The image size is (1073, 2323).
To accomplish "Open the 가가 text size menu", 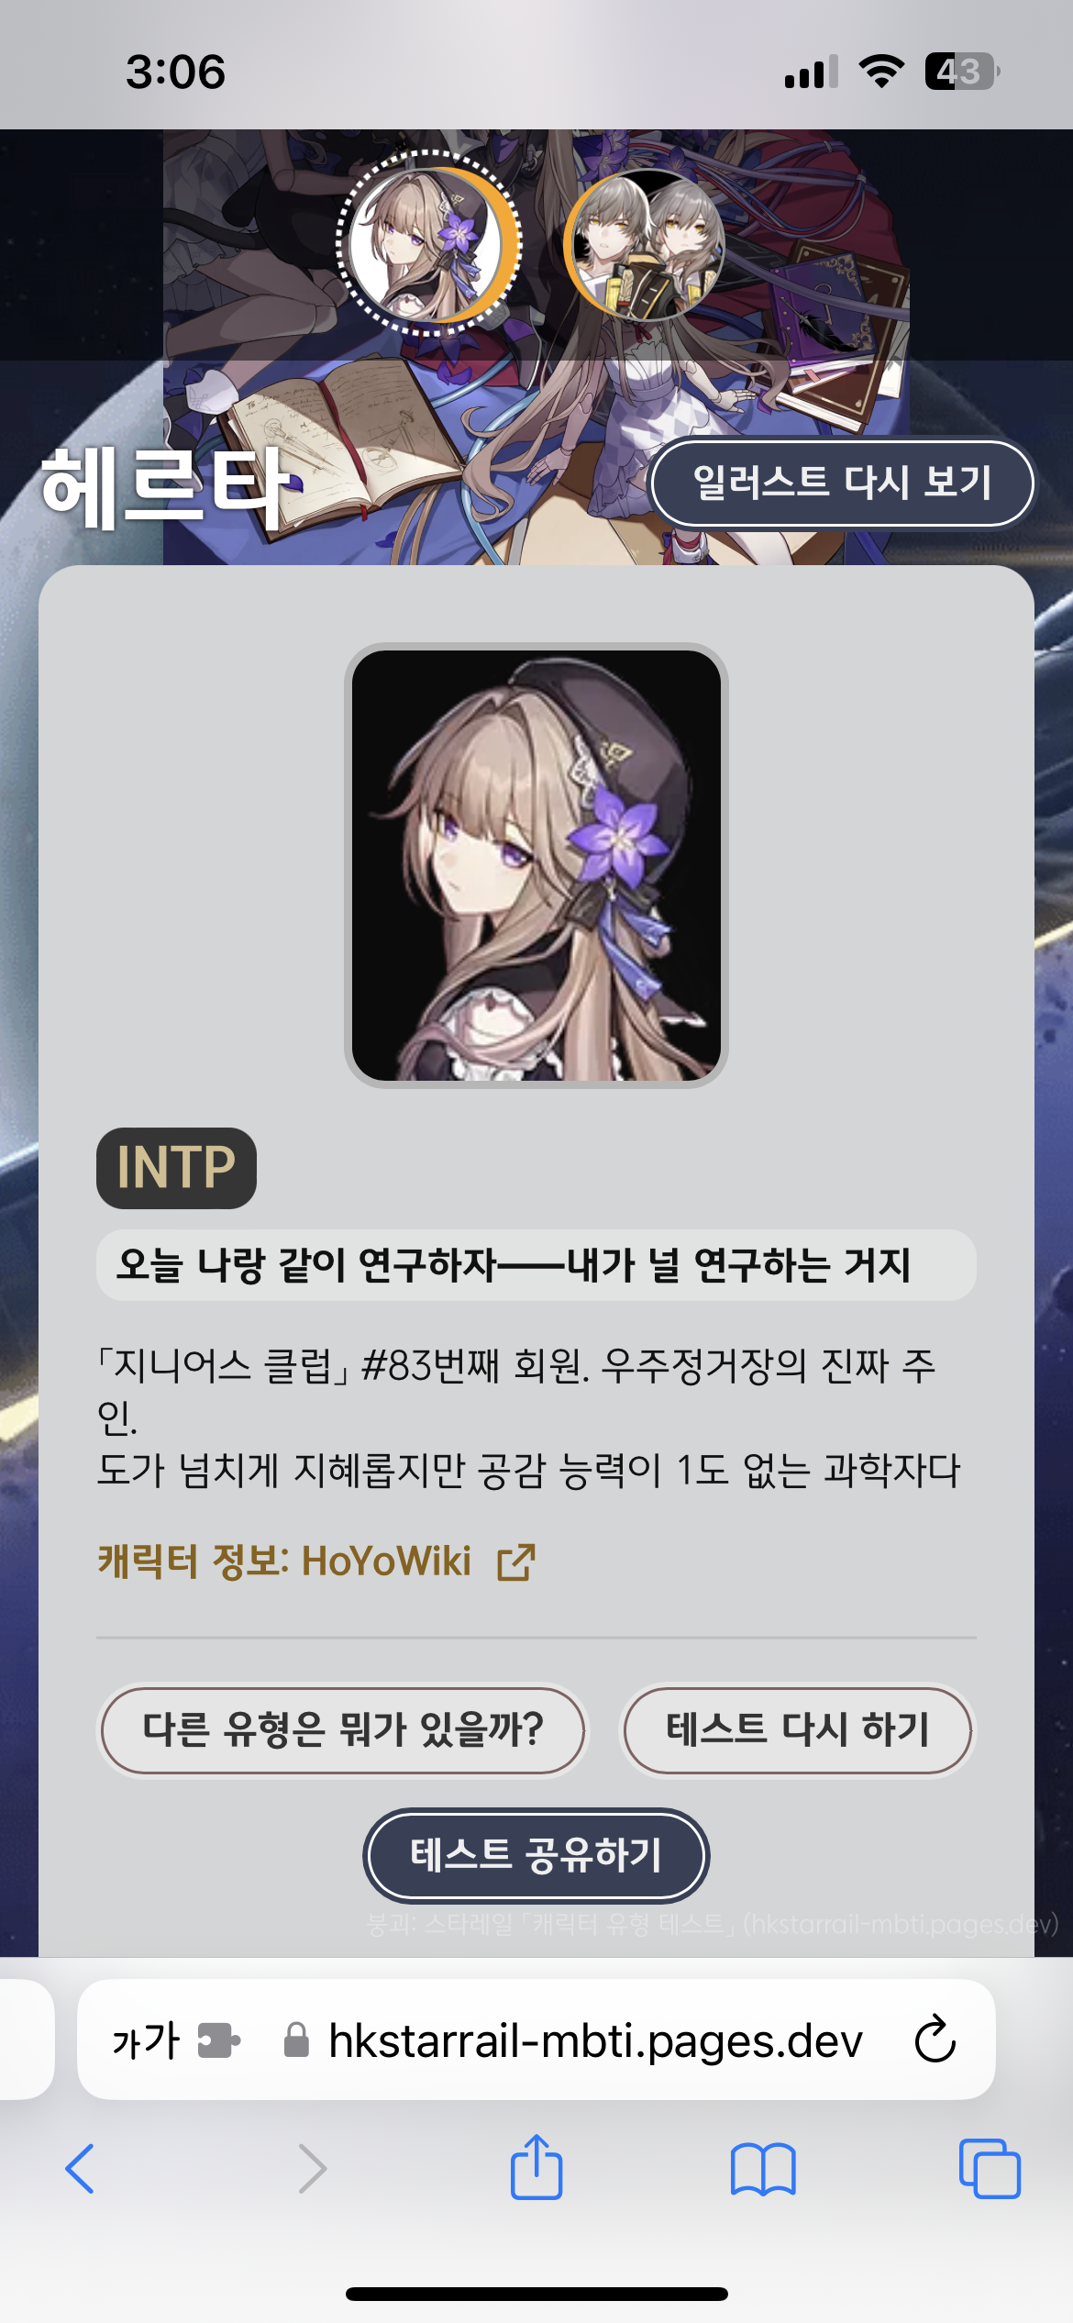I will (x=146, y=2040).
